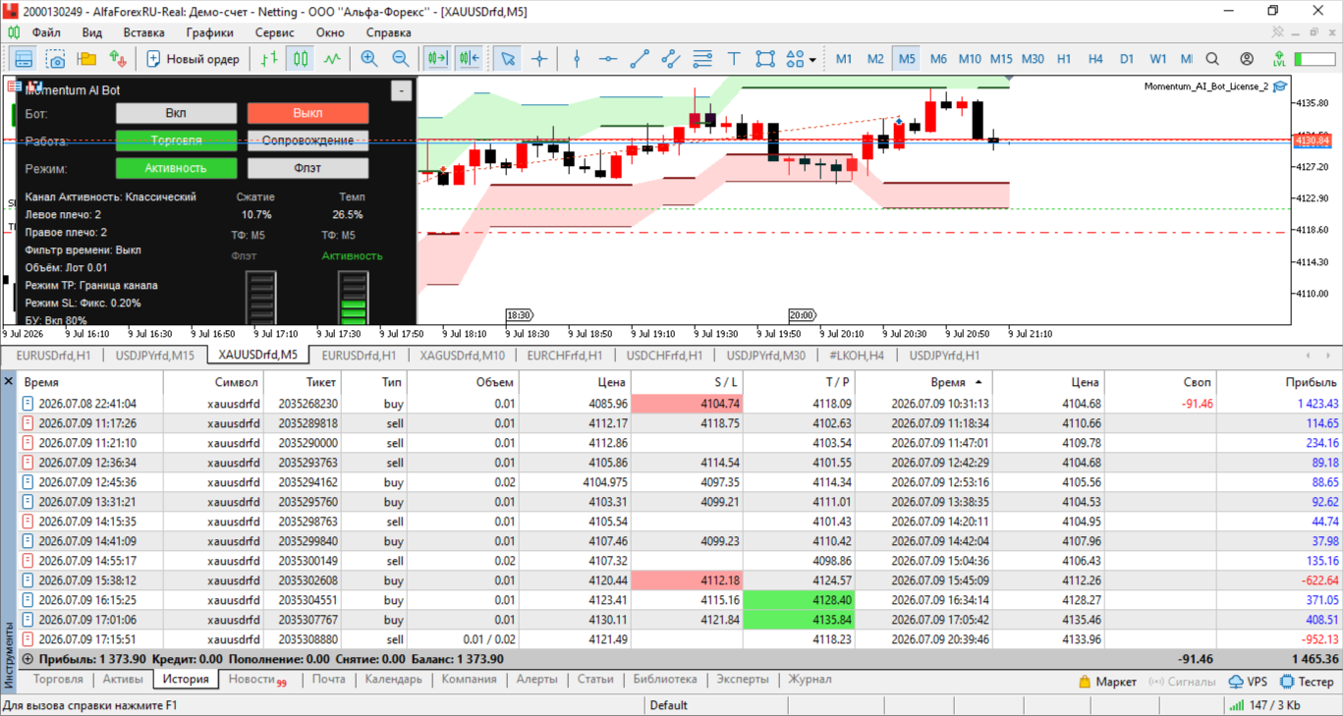Turn the bot off with Выкл
Screen dimensions: 1343x716
click(308, 113)
